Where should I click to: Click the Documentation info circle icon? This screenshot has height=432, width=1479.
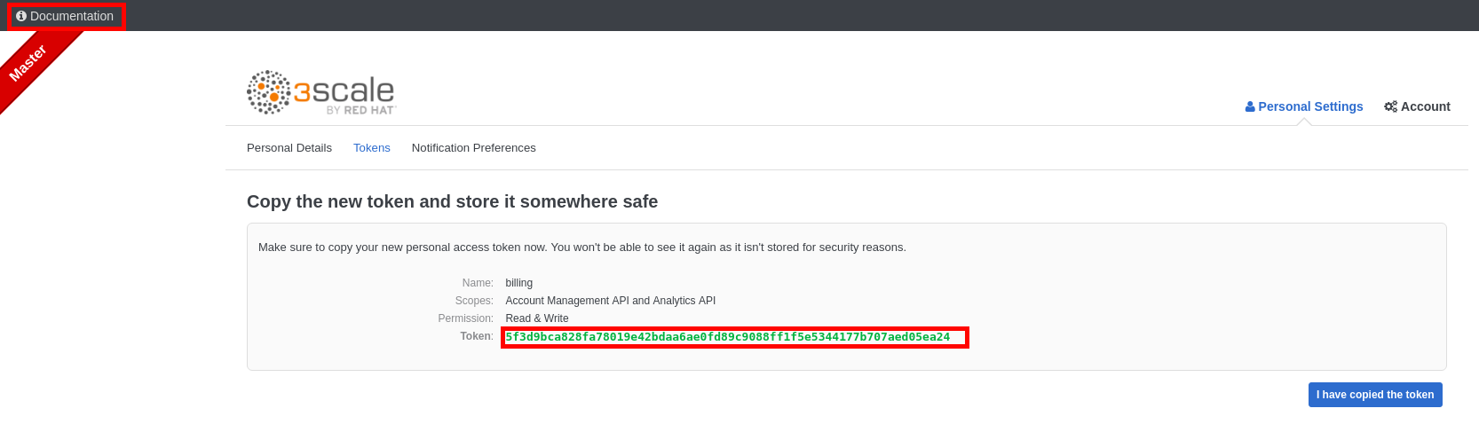point(21,16)
